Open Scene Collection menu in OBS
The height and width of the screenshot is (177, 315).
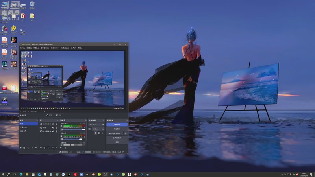pyautogui.click(x=65, y=48)
